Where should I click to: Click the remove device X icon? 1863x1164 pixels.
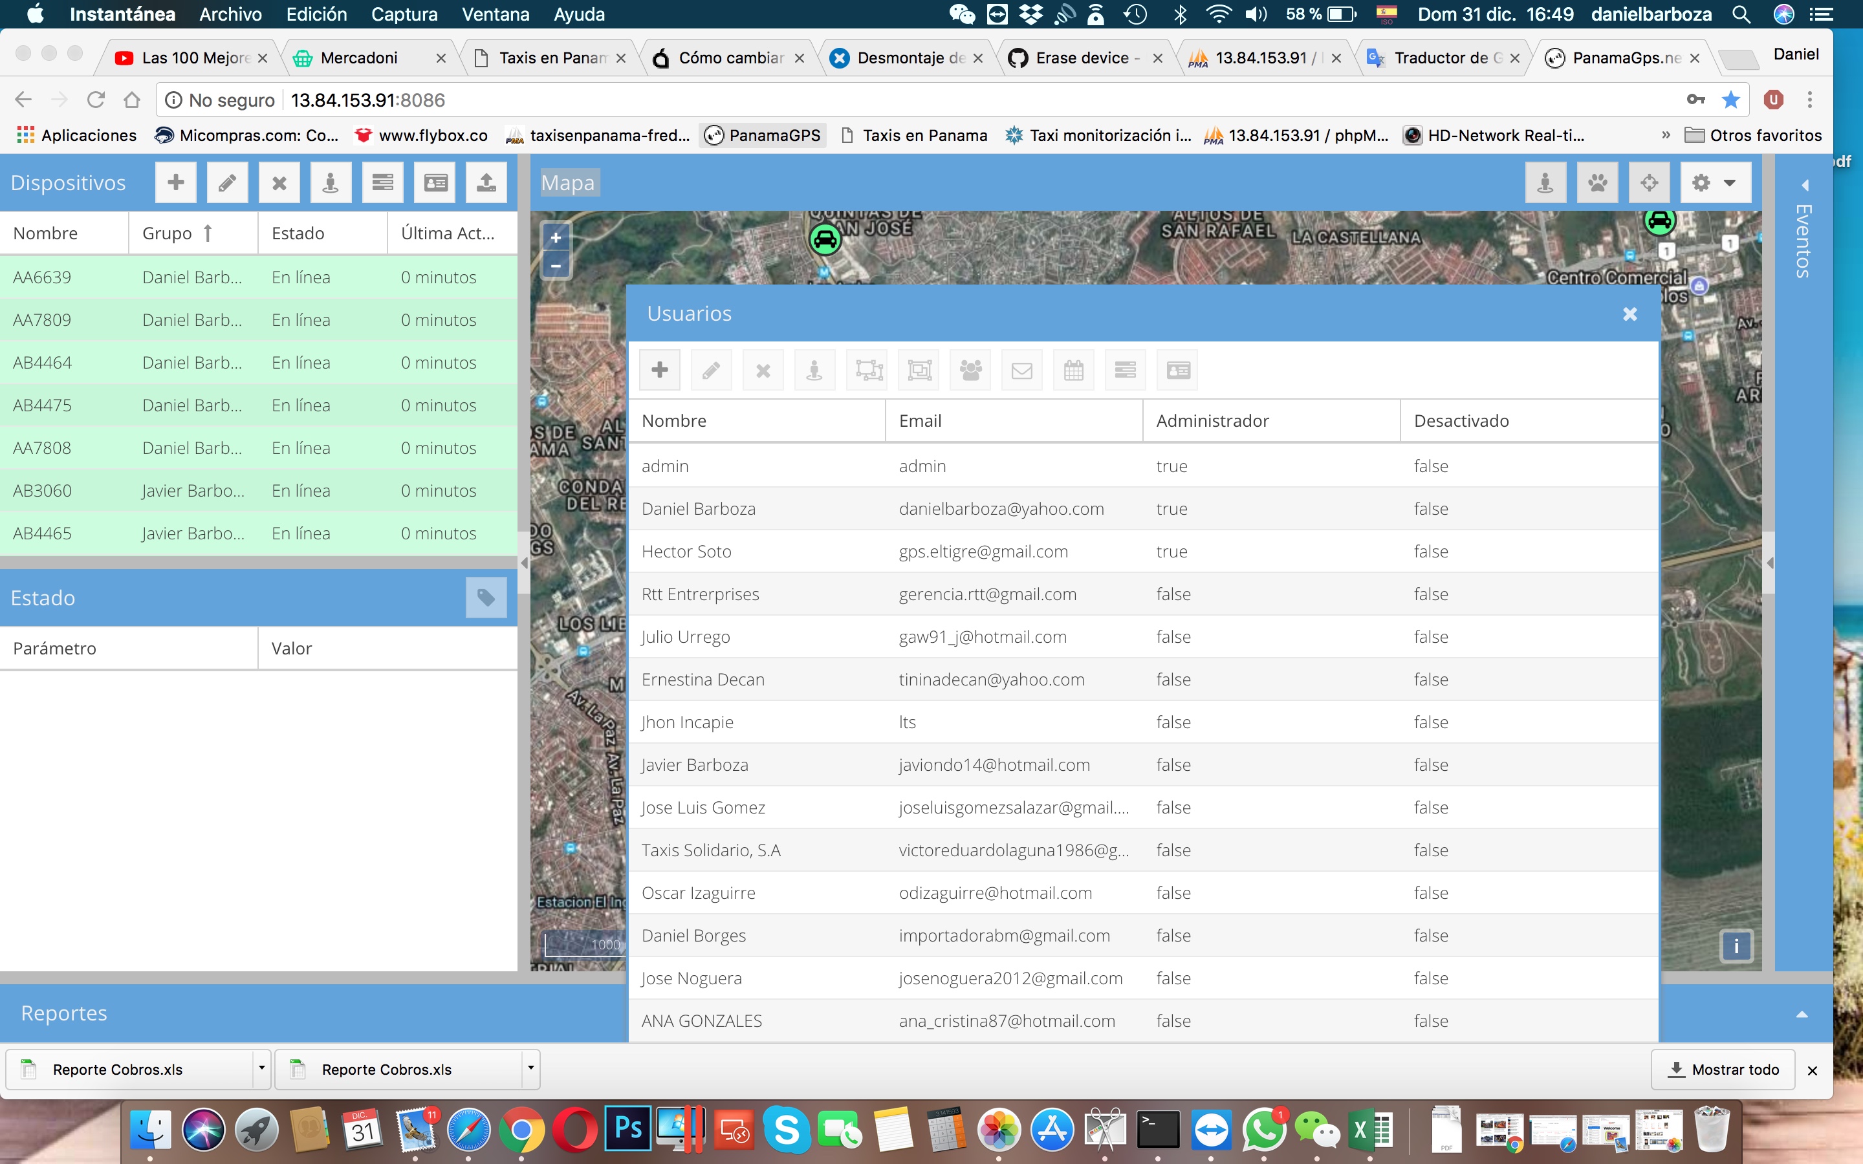279,182
